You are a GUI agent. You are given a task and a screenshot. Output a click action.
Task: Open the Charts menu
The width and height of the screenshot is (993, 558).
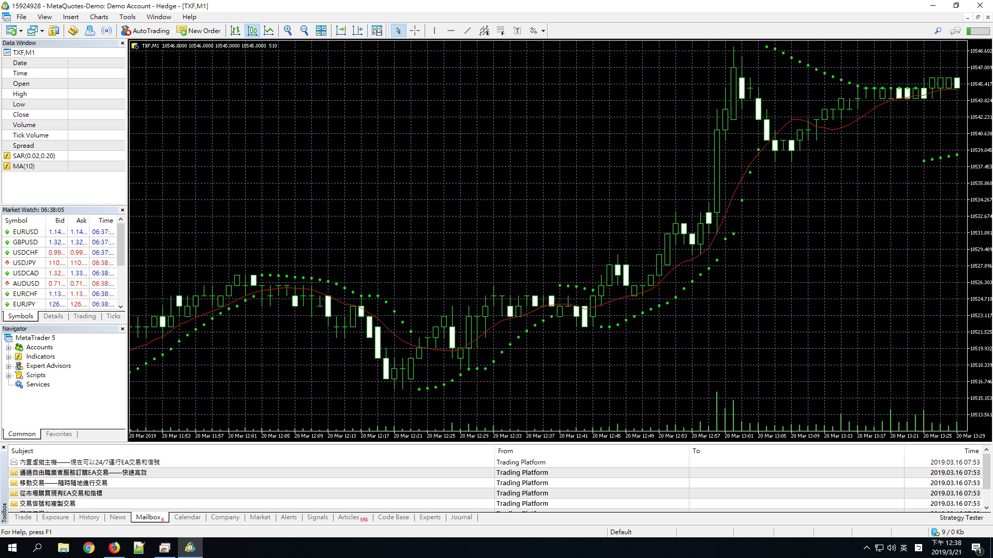[x=99, y=17]
